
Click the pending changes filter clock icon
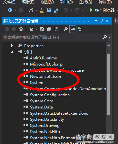(31, 29)
